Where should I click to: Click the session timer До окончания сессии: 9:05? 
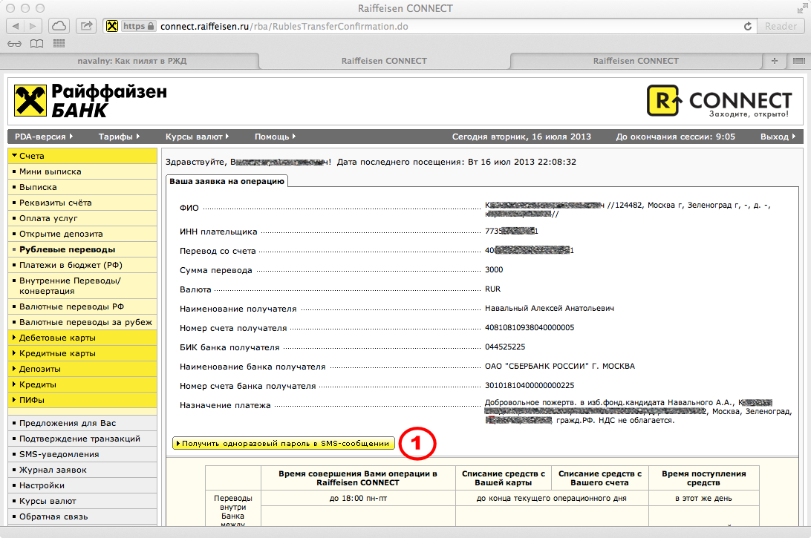click(676, 137)
